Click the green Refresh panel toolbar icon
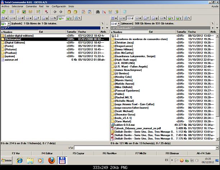The height and width of the screenshot is (170, 220). [4, 12]
